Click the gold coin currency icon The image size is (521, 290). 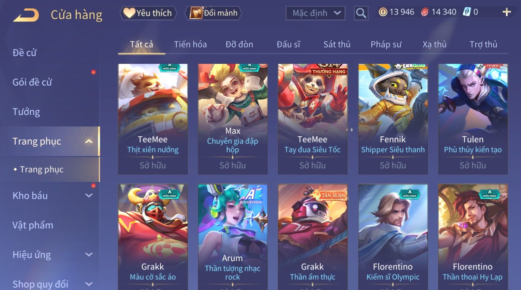tap(383, 12)
